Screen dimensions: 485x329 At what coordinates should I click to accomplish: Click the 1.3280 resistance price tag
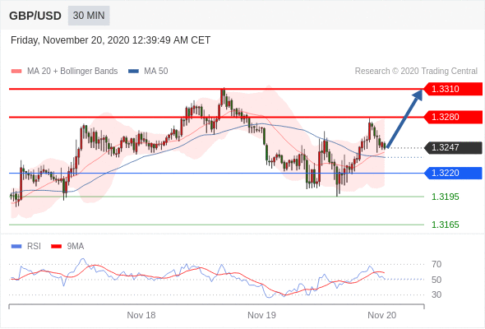(453, 118)
